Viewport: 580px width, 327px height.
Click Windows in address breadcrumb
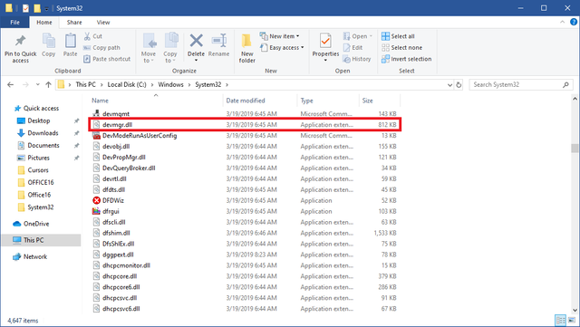170,85
